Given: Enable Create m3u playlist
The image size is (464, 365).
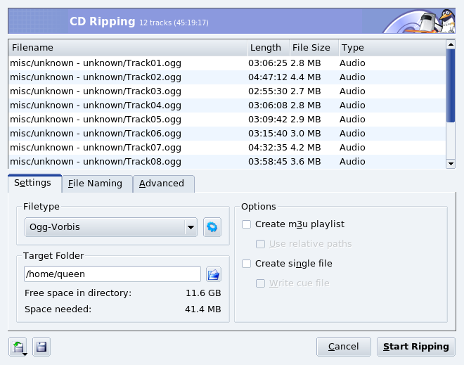Looking at the screenshot, I should (x=246, y=224).
